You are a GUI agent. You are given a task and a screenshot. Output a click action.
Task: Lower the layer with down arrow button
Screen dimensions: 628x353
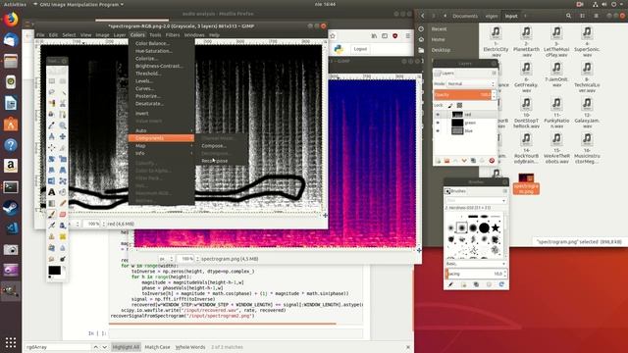point(464,161)
